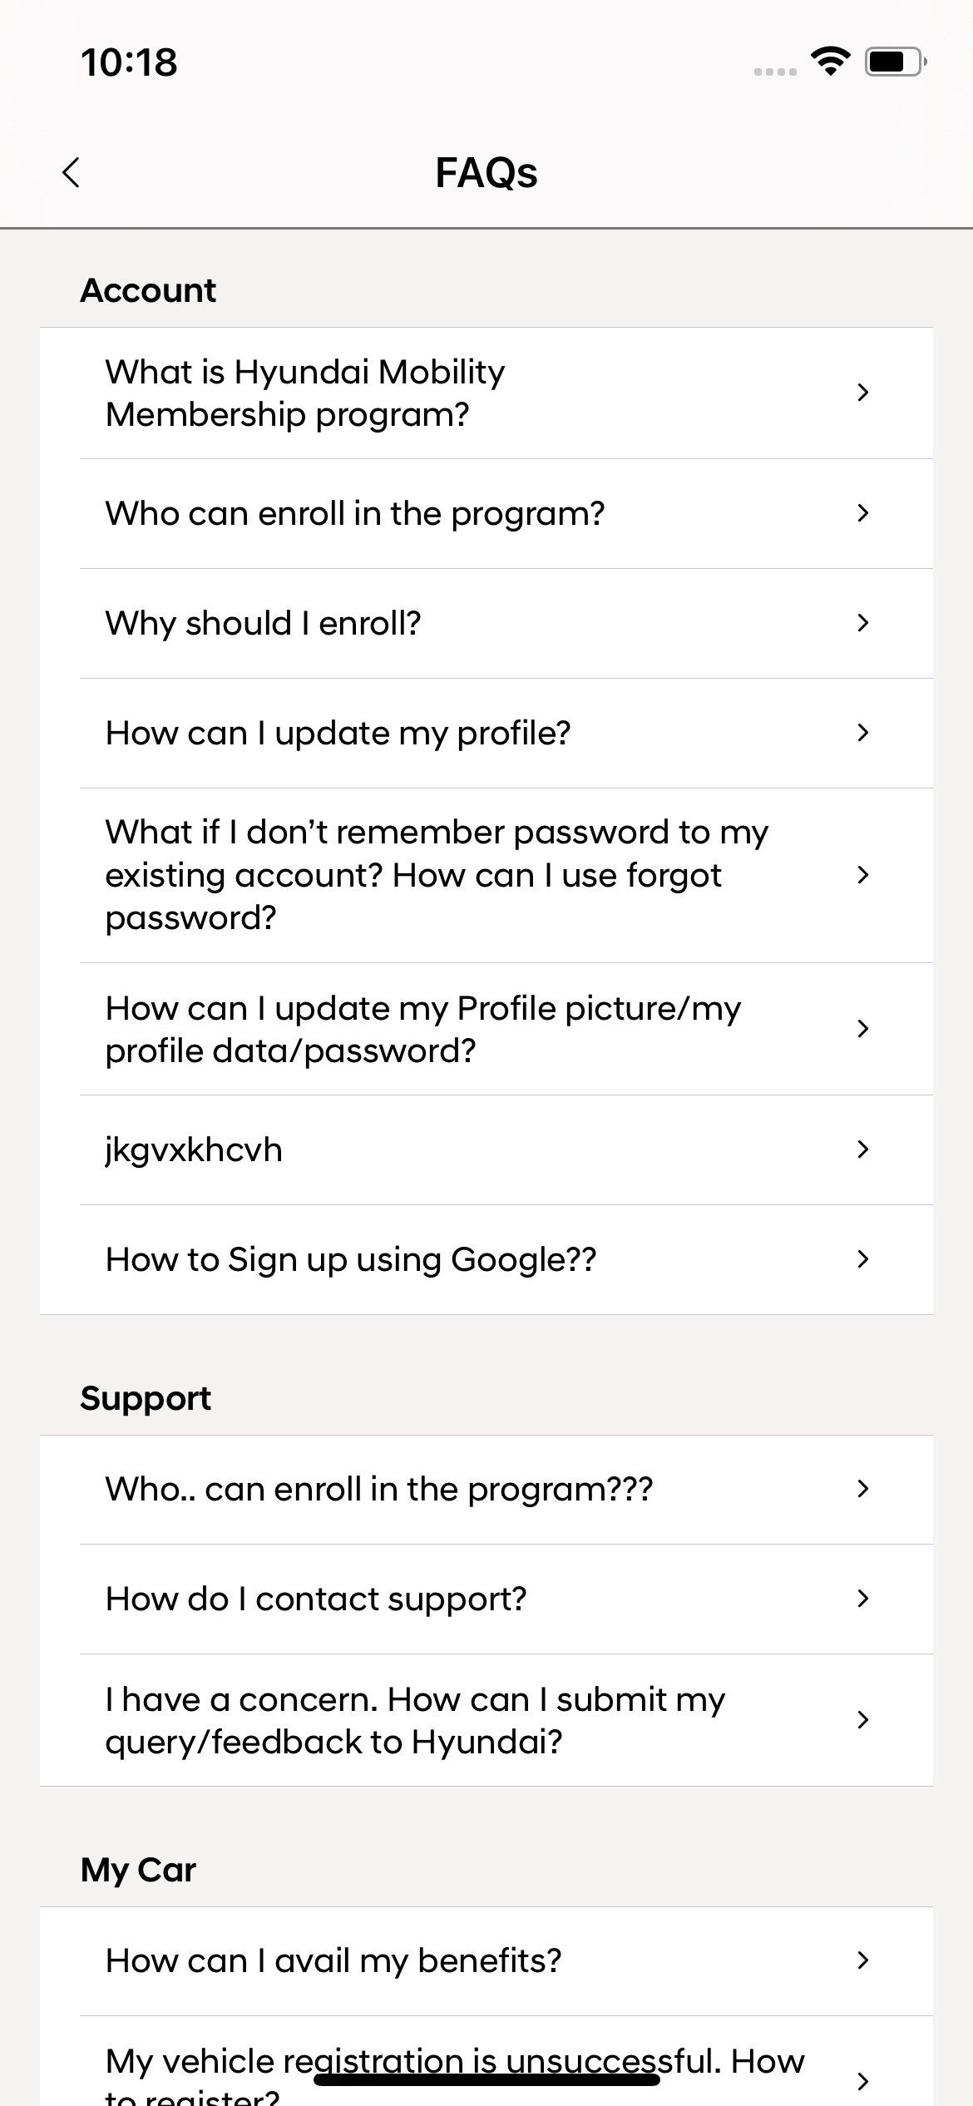Tap chevron next to 'How to Sign up using Google??'
This screenshot has height=2106, width=973.
click(862, 1259)
